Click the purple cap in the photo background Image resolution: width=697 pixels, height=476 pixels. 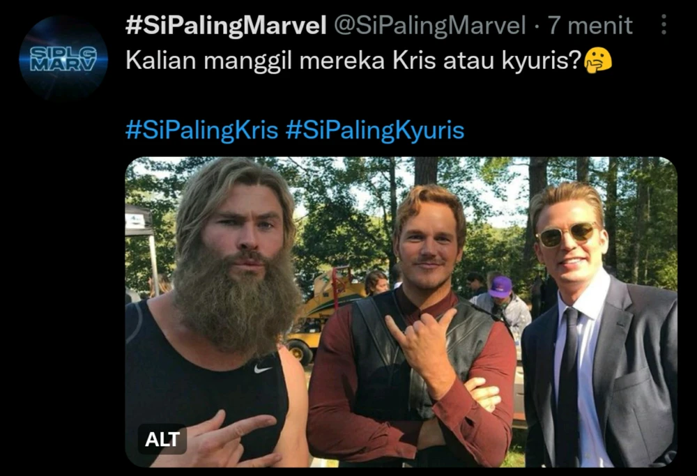coord(500,286)
